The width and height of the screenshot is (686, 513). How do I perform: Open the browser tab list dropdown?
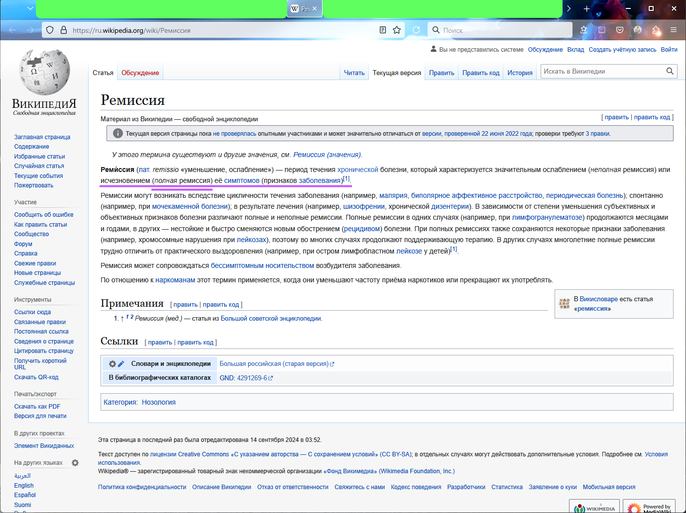[x=30, y=8]
